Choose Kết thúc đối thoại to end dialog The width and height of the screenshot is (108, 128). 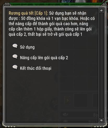pos(36,68)
